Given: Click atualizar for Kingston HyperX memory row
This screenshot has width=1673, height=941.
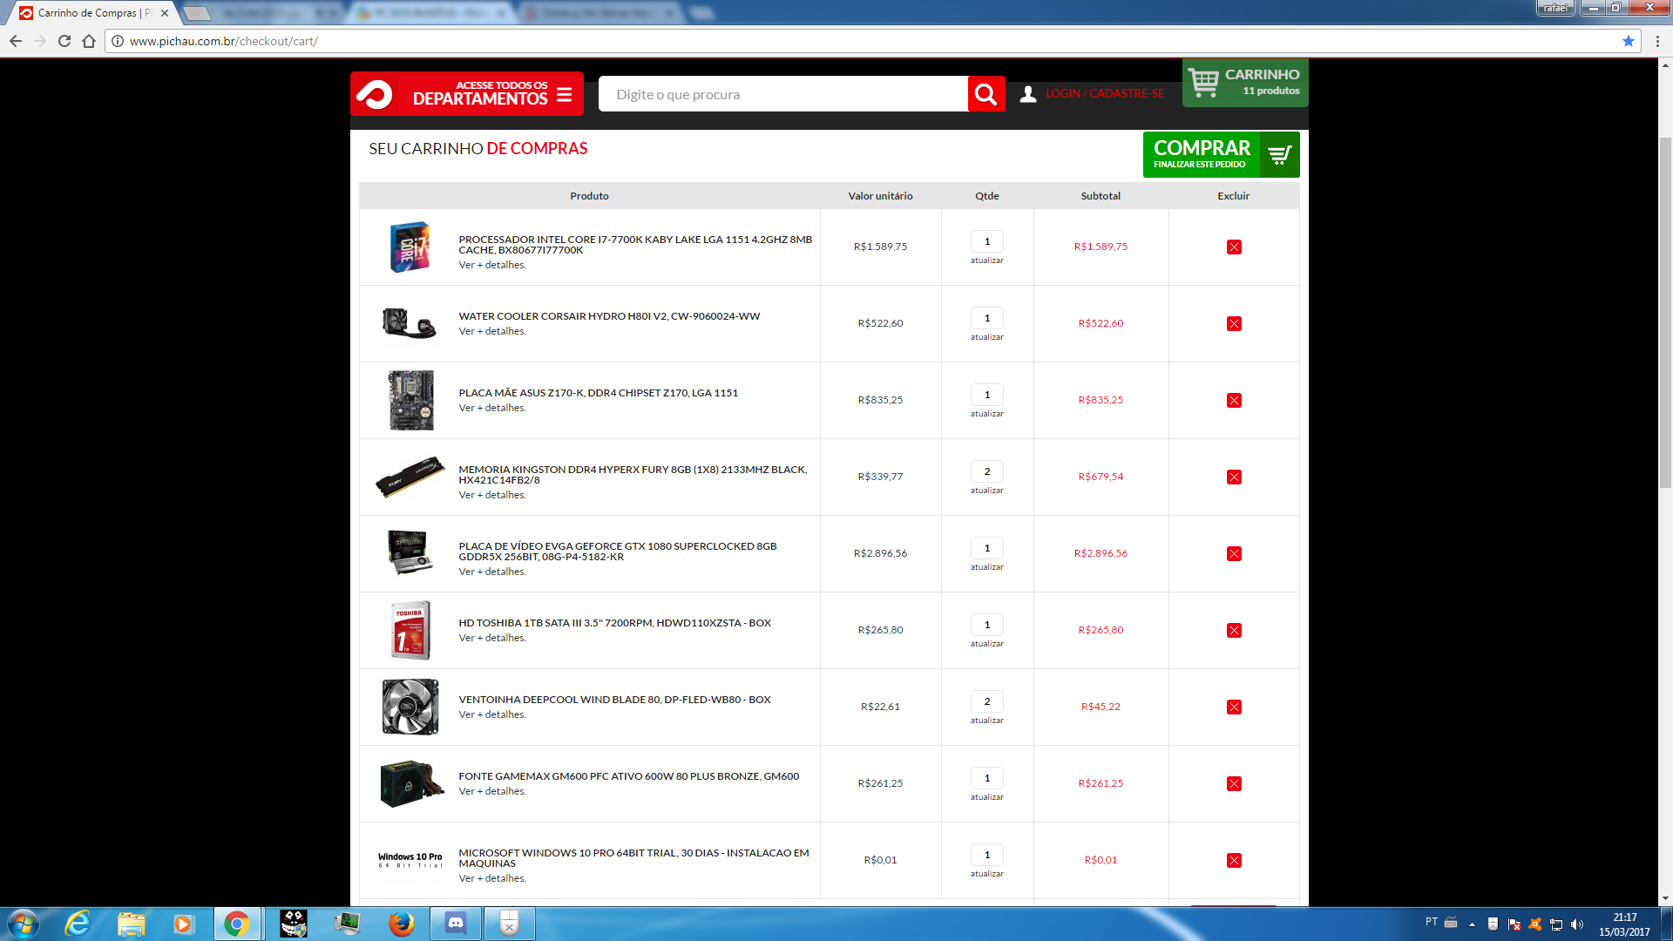Looking at the screenshot, I should click(x=986, y=491).
